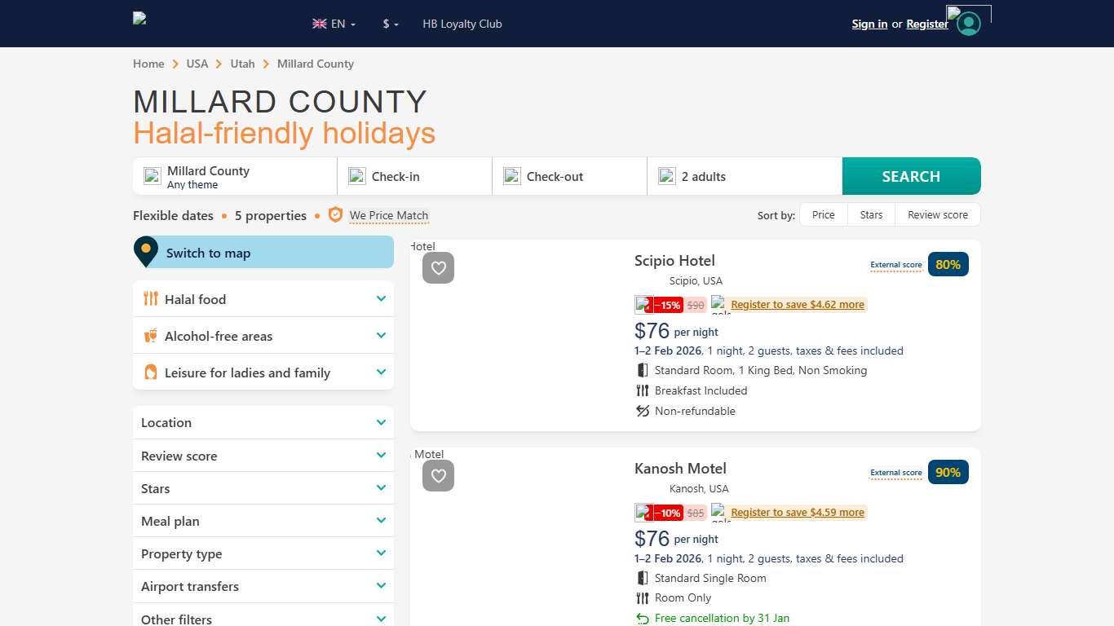Image resolution: width=1114 pixels, height=626 pixels.
Task: Open the user account avatar icon
Action: click(x=967, y=23)
